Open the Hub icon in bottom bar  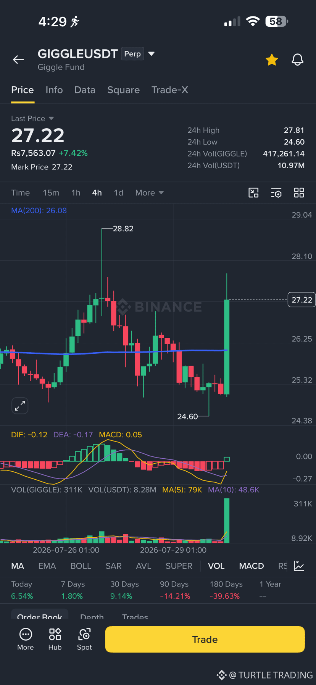55,639
